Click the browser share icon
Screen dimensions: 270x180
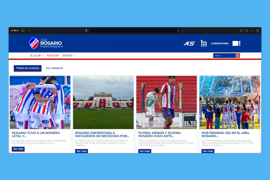pos(247,31)
